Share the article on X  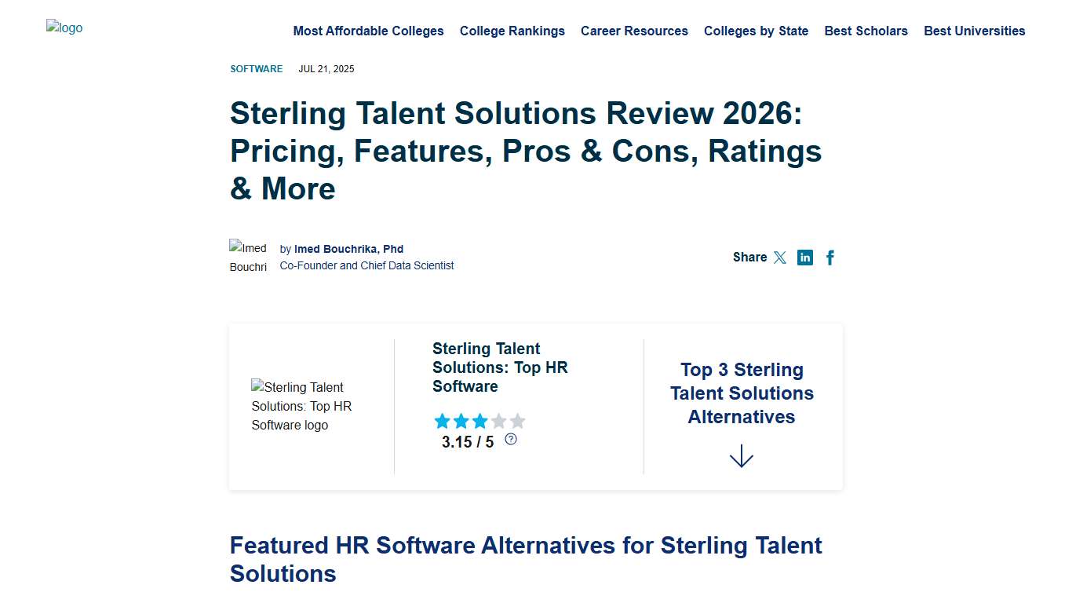[780, 257]
